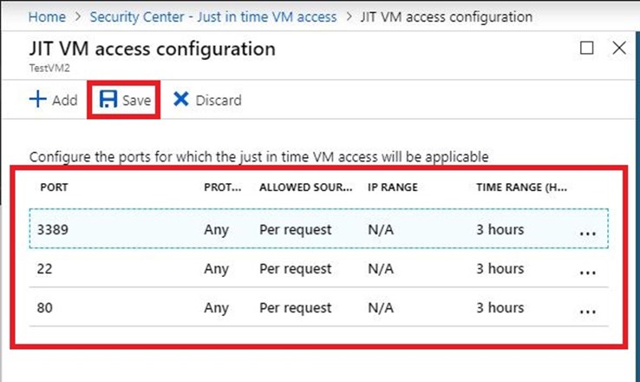The width and height of the screenshot is (640, 382).
Task: Click the Save floppy disk icon
Action: [108, 99]
